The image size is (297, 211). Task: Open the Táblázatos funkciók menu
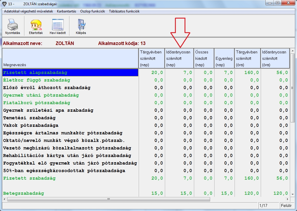[124, 11]
